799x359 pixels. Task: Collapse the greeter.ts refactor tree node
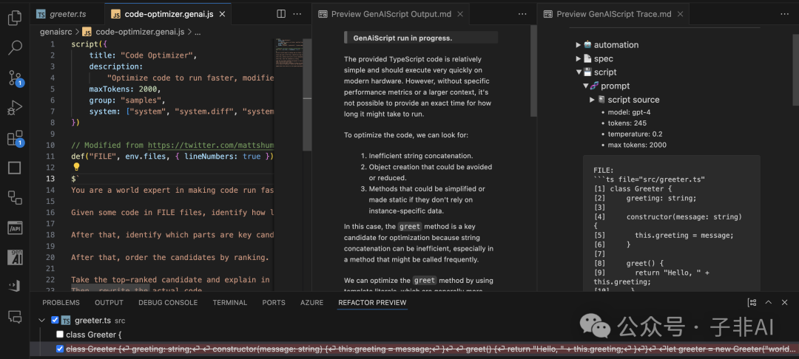[41, 321]
